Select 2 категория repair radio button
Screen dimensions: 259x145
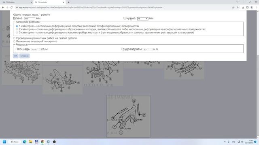pyautogui.click(x=17, y=29)
